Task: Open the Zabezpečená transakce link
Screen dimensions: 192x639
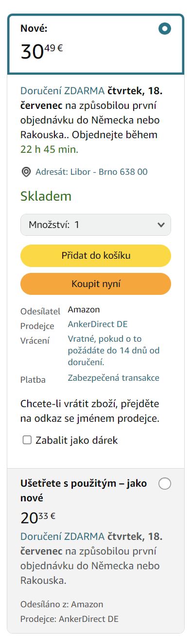Action: 114,378
